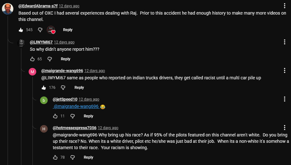Open three-dot menu on jetSpeed10 reply
Viewport: 291px width, 165px height.
point(284,99)
